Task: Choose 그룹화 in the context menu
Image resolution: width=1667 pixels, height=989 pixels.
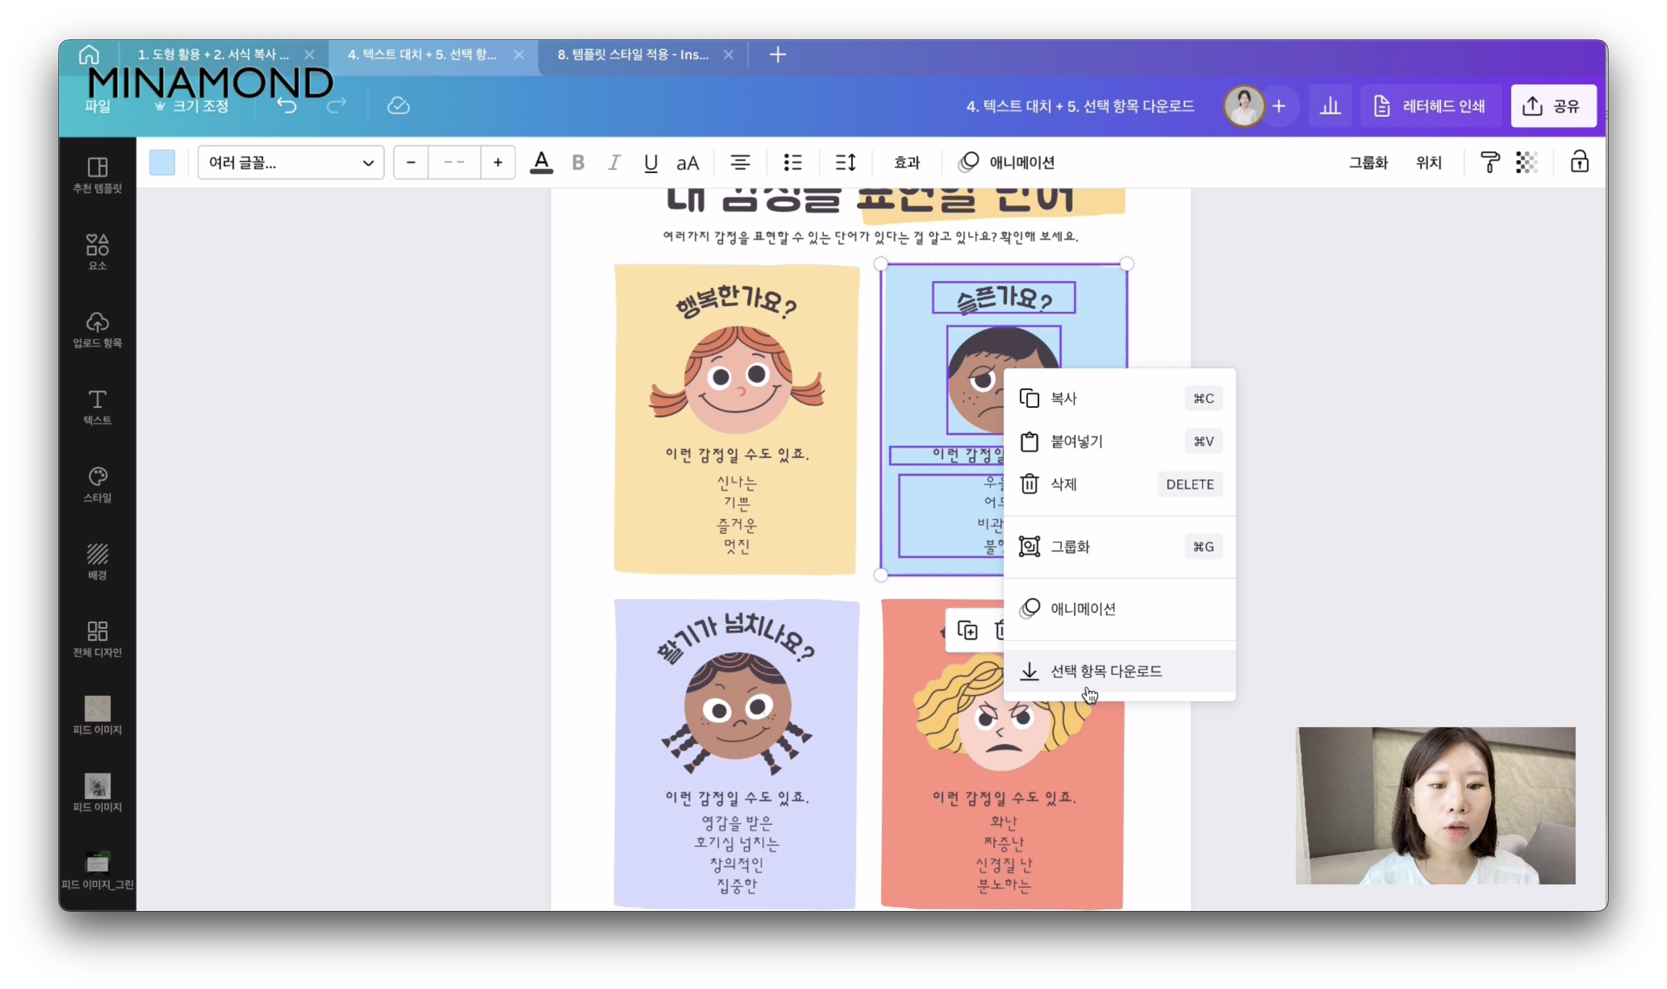Action: point(1071,547)
